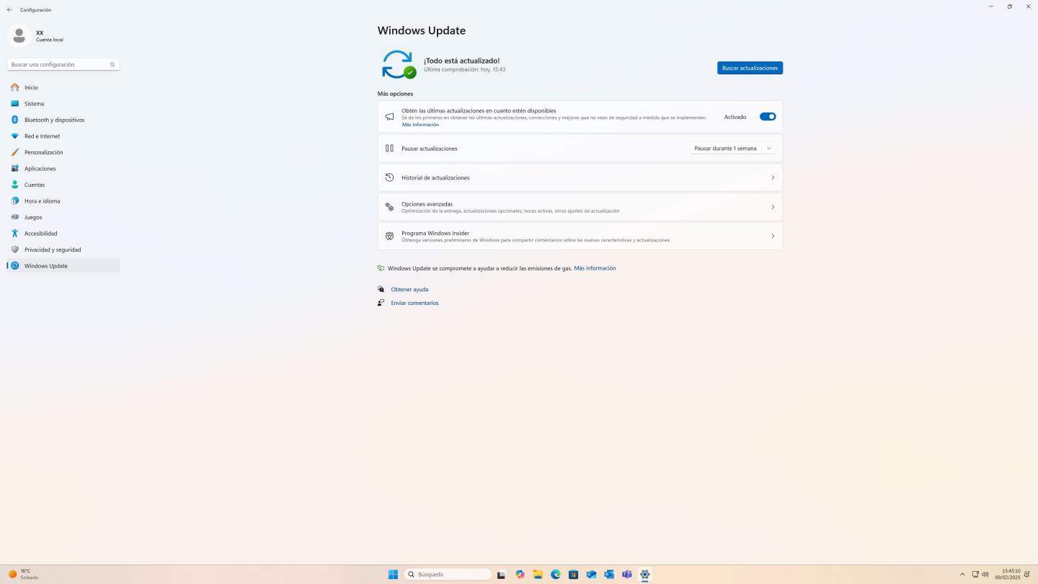Open Red e Internet via wifi icon

coord(14,136)
